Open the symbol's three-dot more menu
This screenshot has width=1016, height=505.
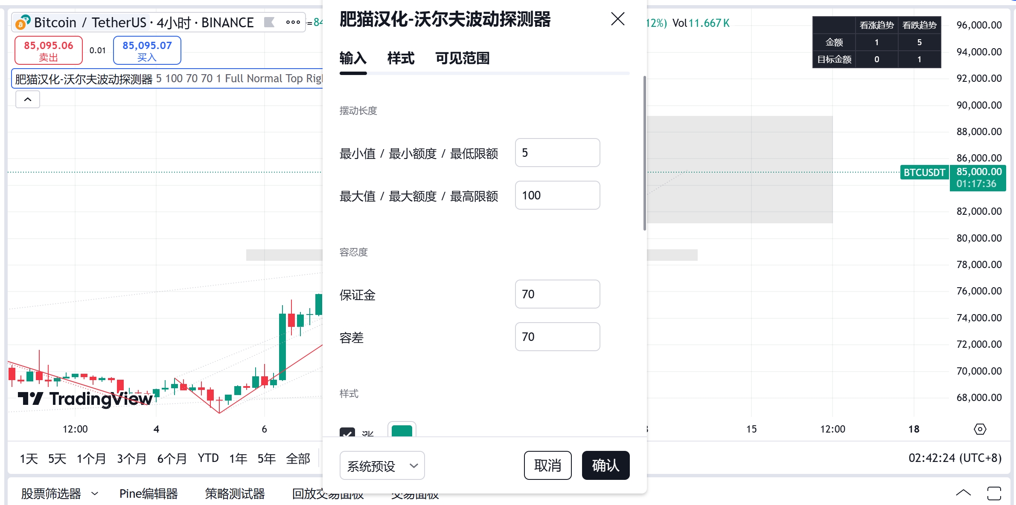tap(293, 22)
